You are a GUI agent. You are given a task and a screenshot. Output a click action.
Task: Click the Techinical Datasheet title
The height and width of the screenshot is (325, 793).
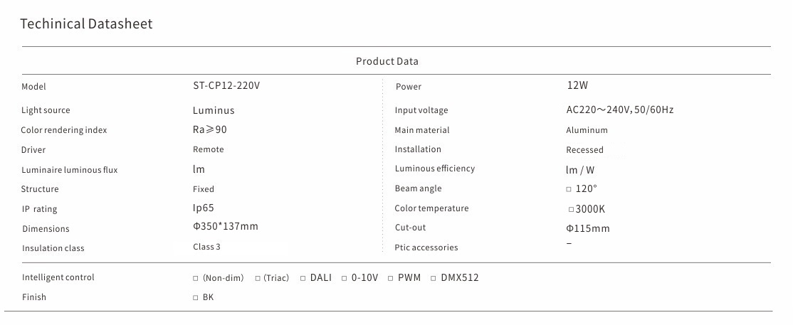click(x=86, y=24)
